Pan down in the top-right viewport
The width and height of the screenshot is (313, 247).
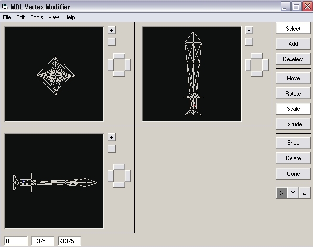[257, 74]
